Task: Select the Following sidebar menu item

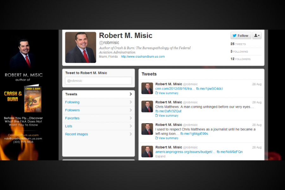Action: click(x=98, y=102)
